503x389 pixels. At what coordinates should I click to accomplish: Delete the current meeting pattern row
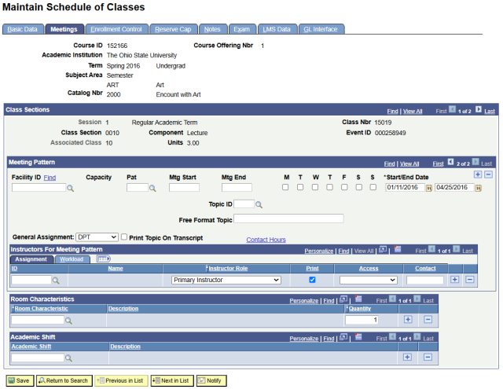tap(488, 174)
